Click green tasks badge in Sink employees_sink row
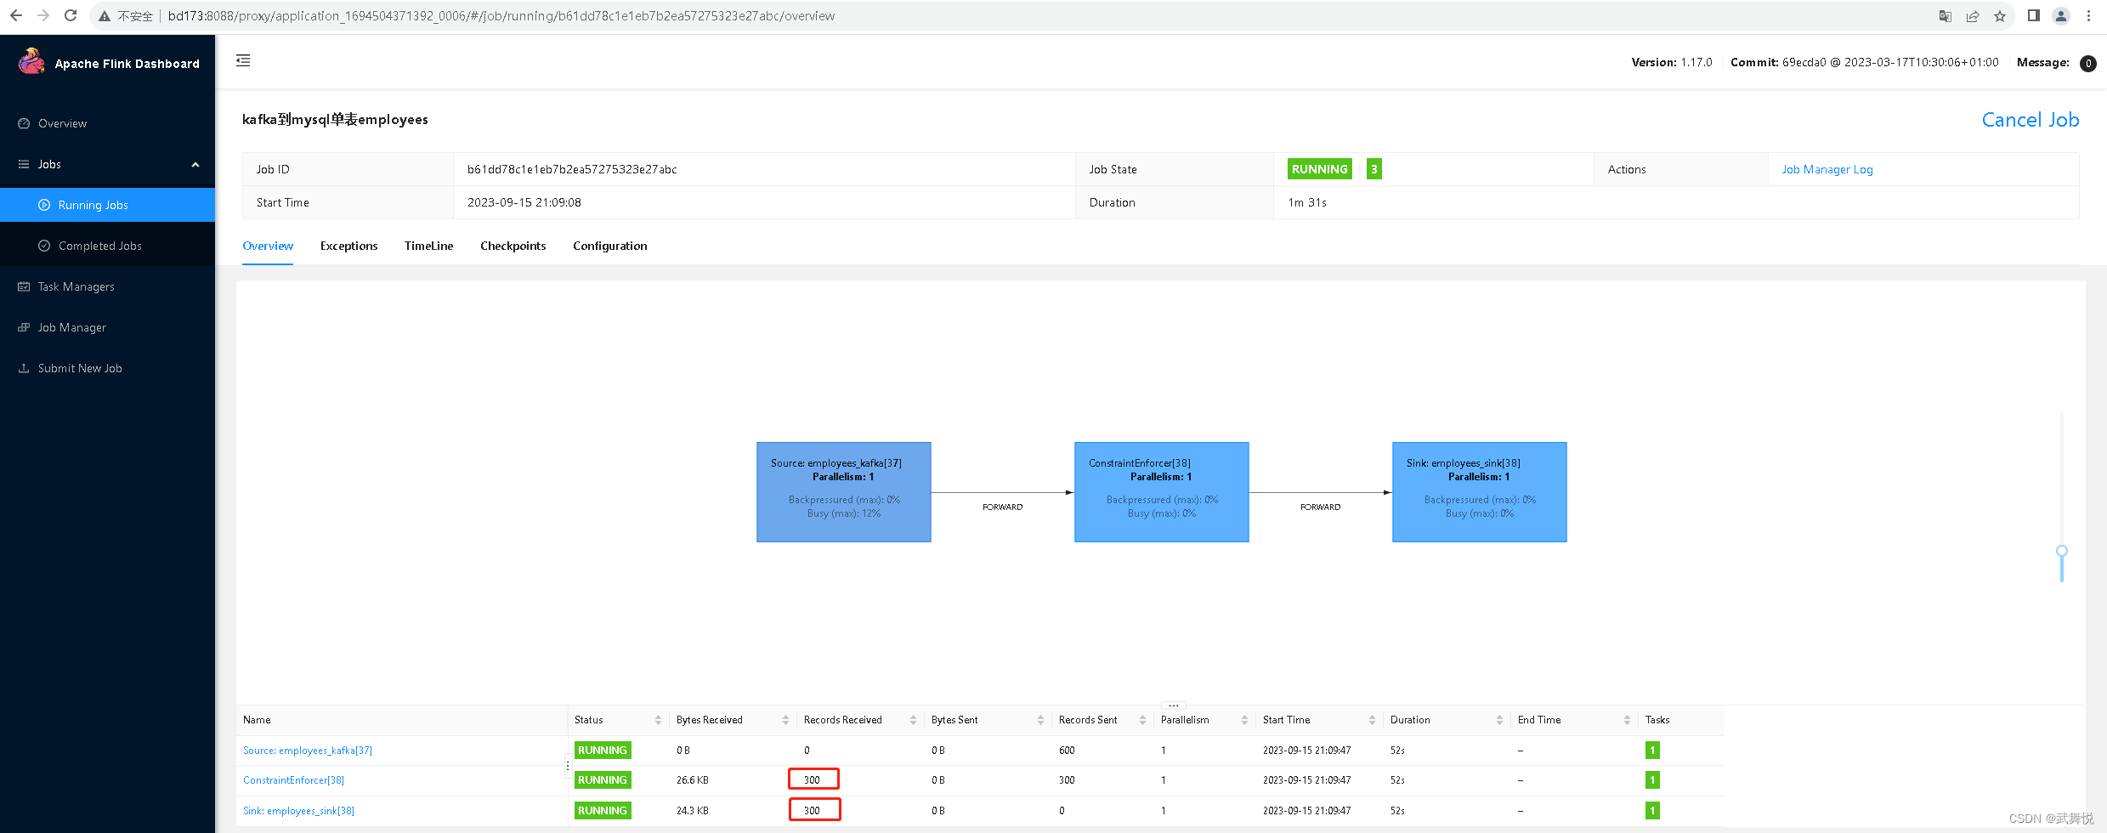The height and width of the screenshot is (833, 2107). pyautogui.click(x=1652, y=811)
